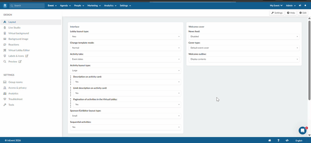Open the News feed dropdown
The height and width of the screenshot is (143, 311).
(244, 36)
